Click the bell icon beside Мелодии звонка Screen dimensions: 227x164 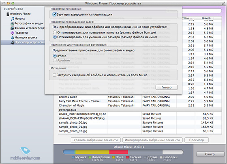[x=13, y=38]
